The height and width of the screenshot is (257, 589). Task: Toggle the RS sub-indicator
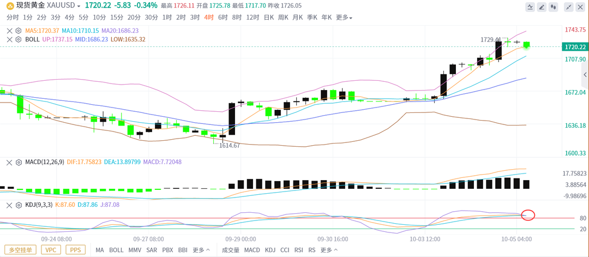click(312, 250)
